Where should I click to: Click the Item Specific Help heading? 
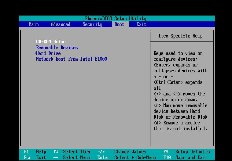tap(180, 36)
